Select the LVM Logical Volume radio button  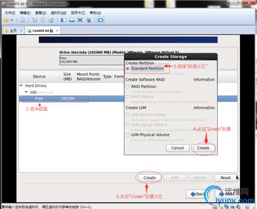pyautogui.click(x=127, y=125)
